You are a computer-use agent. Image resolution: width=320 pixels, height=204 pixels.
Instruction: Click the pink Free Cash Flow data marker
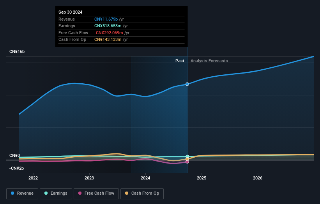click(187, 162)
